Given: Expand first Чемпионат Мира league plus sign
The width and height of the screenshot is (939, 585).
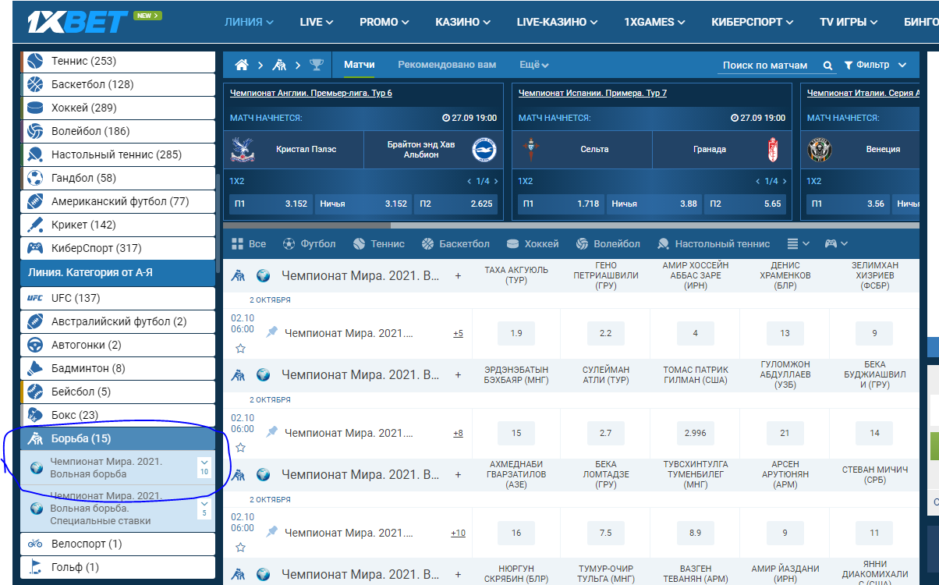Looking at the screenshot, I should 458,275.
